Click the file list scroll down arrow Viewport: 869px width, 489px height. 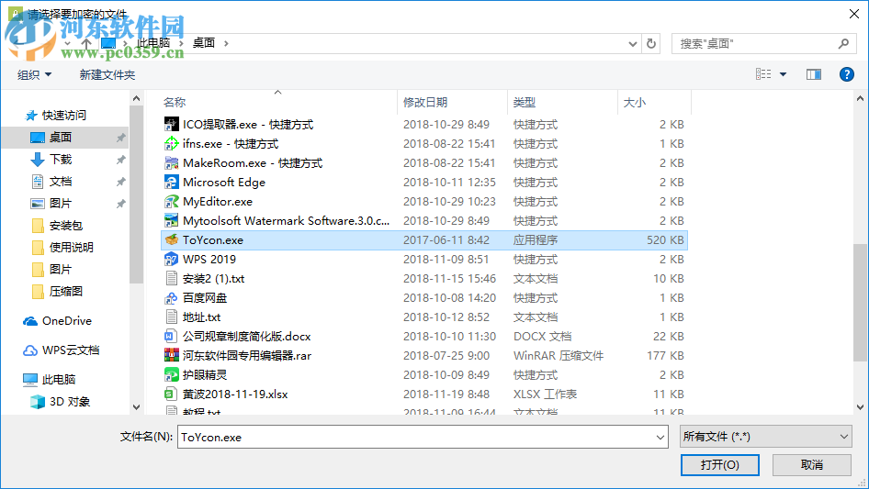click(x=860, y=407)
